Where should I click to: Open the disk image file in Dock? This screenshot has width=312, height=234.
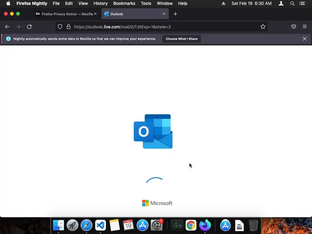tap(239, 225)
